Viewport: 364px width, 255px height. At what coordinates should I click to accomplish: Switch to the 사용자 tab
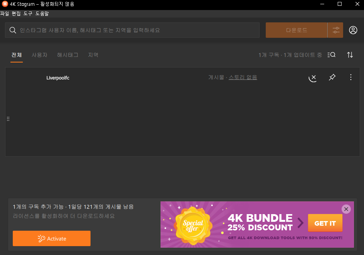(39, 55)
